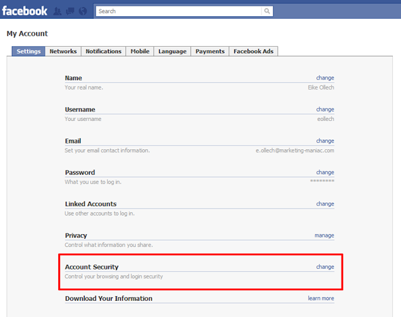This screenshot has width=401, height=317.
Task: Click the Password section heading
Action: pyautogui.click(x=80, y=172)
